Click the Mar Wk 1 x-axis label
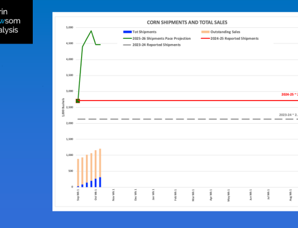Image resolution: width=298 pixels, height=228 pixels. [x=193, y=195]
